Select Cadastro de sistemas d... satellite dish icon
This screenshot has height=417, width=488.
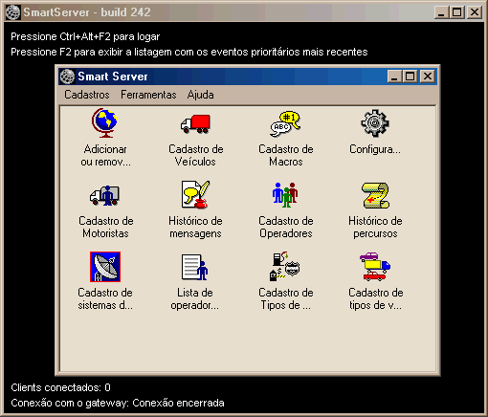click(105, 267)
